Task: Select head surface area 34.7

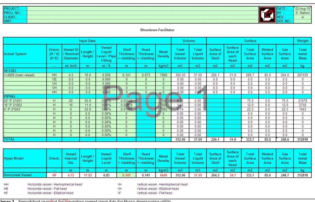Action: 232,175
